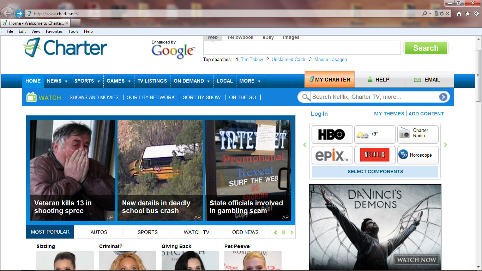Open the EMAIL button

tap(429, 80)
